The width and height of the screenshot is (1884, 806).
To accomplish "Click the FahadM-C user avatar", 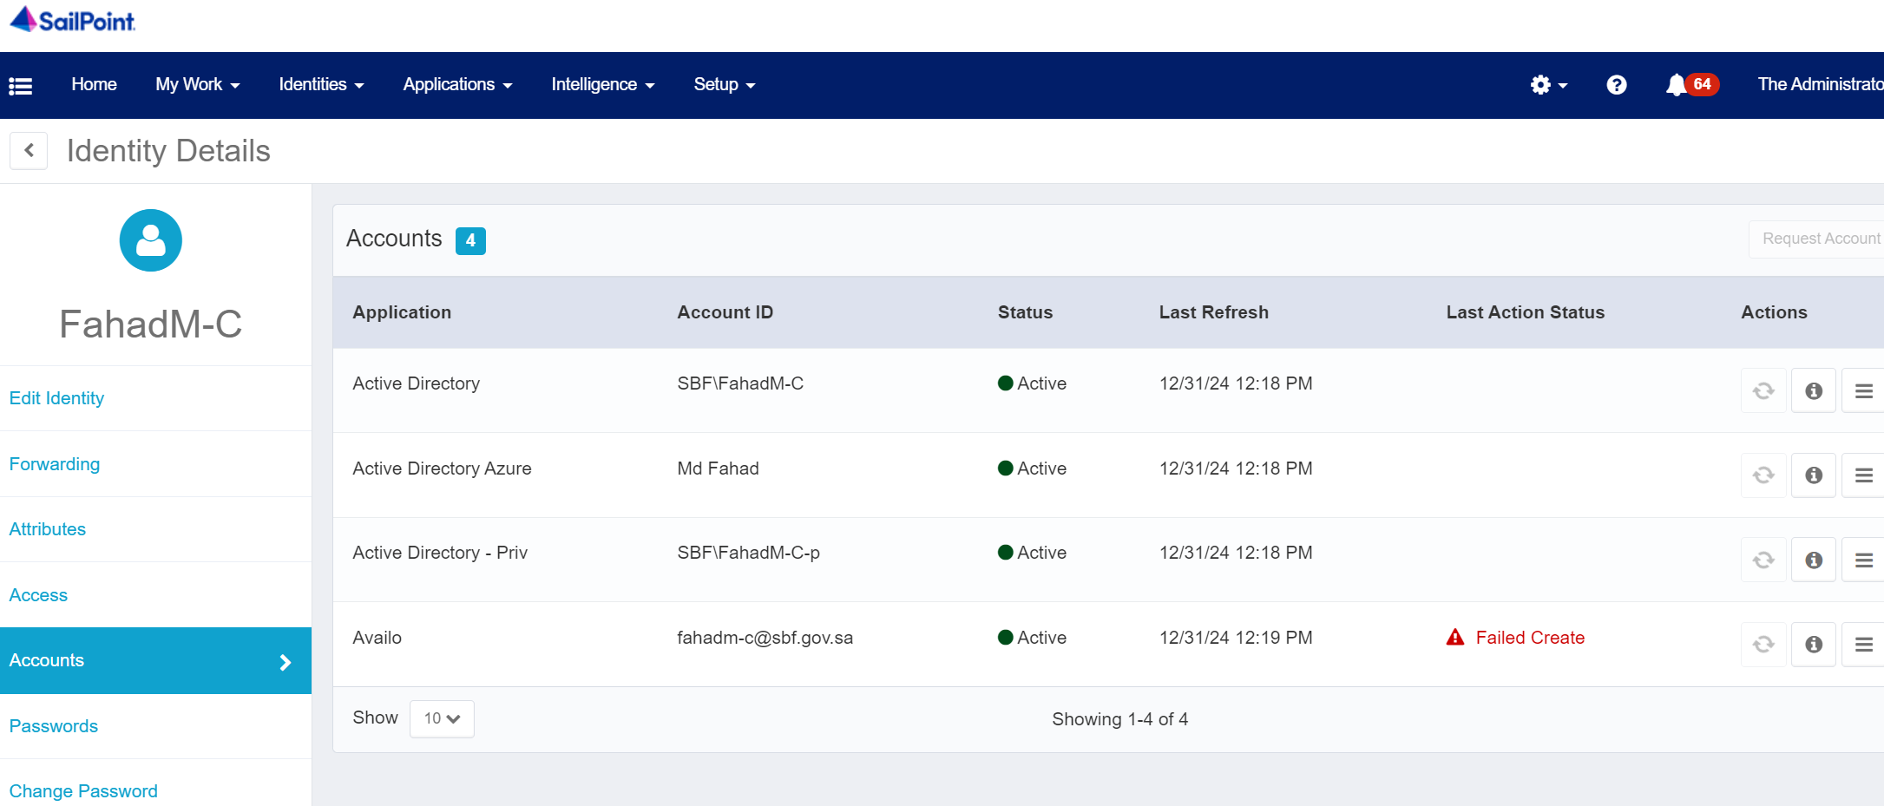I will click(x=151, y=240).
